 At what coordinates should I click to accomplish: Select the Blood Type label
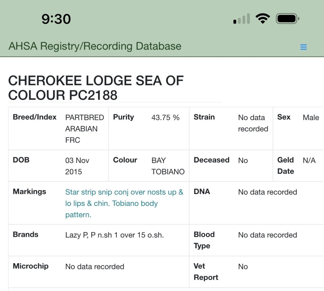(x=204, y=240)
